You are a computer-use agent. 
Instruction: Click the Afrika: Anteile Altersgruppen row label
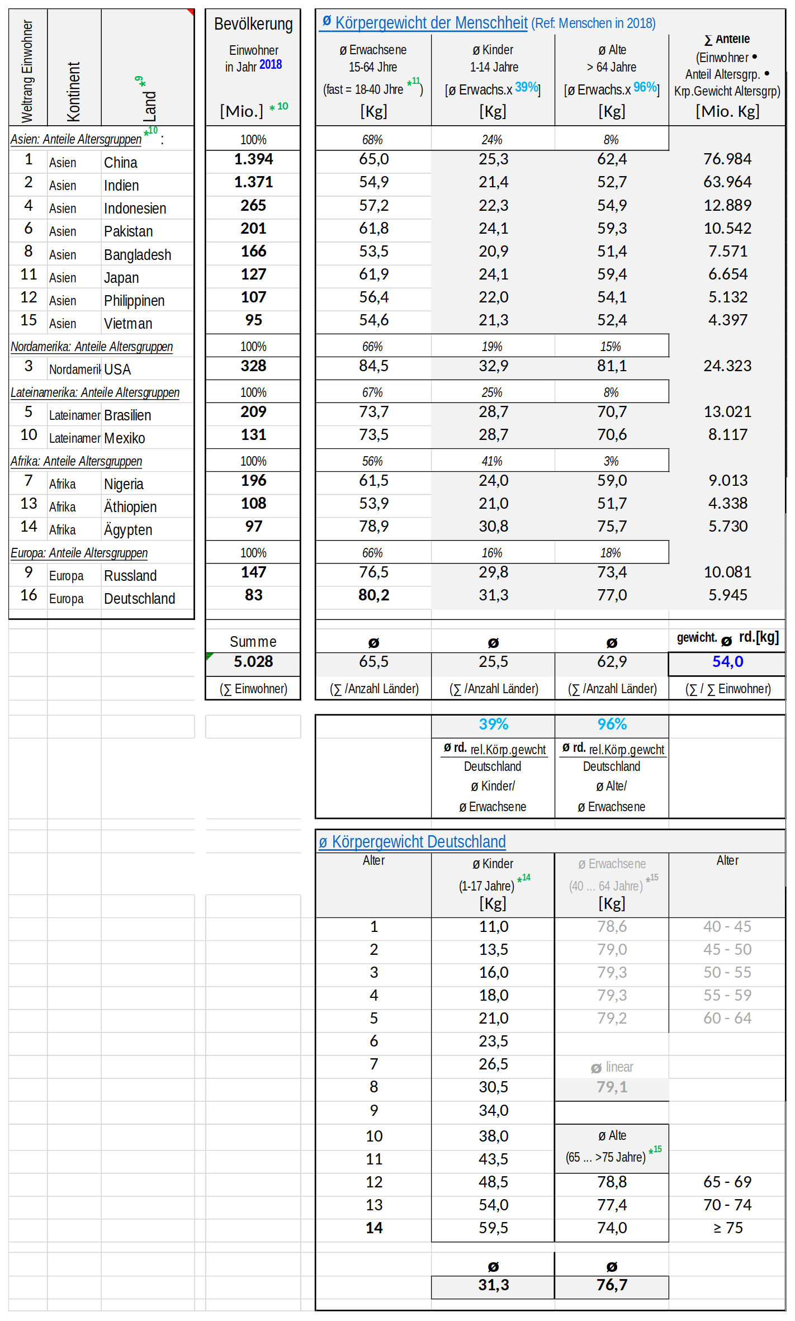[x=76, y=461]
